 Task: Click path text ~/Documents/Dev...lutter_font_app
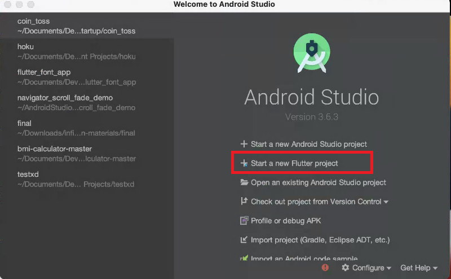[77, 82]
